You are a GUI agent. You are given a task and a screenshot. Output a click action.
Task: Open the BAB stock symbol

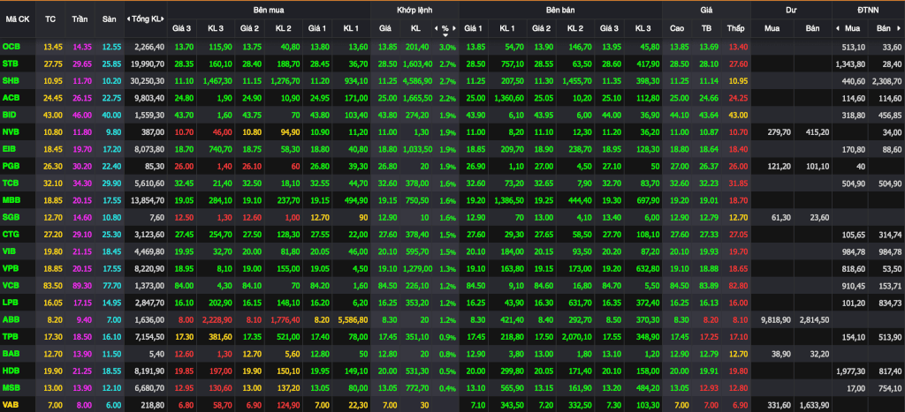(x=10, y=355)
